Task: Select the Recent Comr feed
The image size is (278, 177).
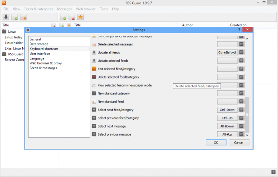Action: coord(14,60)
